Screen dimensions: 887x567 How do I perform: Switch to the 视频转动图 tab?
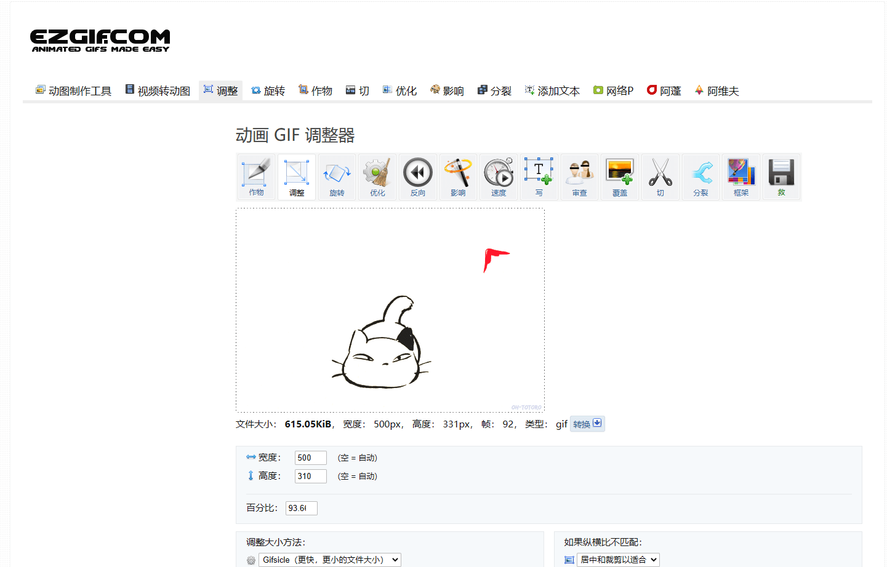(x=158, y=90)
